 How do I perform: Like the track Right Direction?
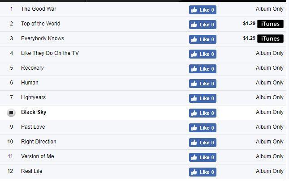pyautogui.click(x=203, y=143)
